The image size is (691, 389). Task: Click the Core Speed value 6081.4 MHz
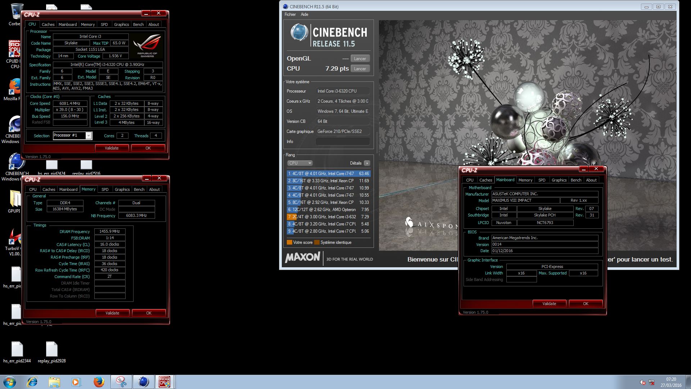click(x=71, y=103)
